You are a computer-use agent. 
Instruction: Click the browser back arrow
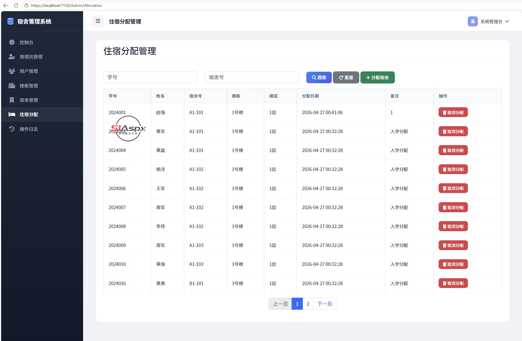coord(6,5)
